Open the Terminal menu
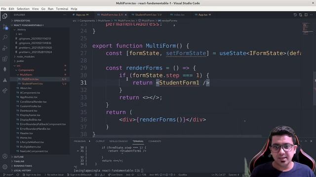This screenshot has width=316, height=177. pyautogui.click(x=62, y=9)
